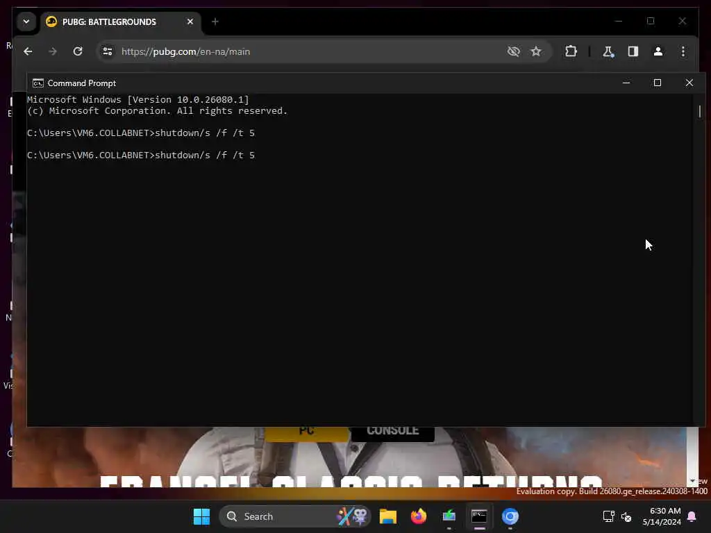Go back in the browser

(x=28, y=51)
